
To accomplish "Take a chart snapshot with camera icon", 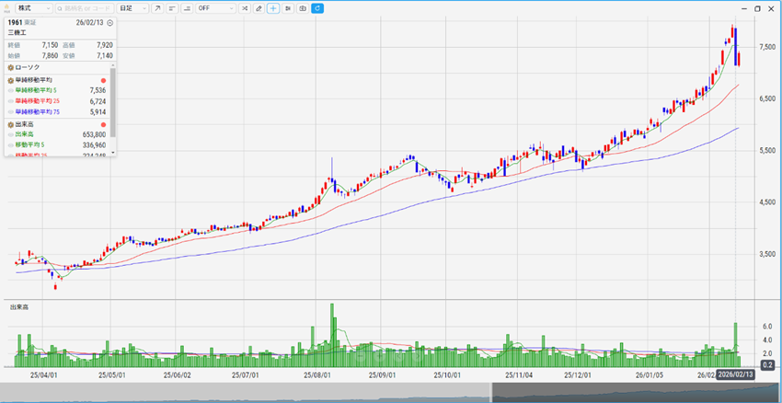I will click(303, 8).
